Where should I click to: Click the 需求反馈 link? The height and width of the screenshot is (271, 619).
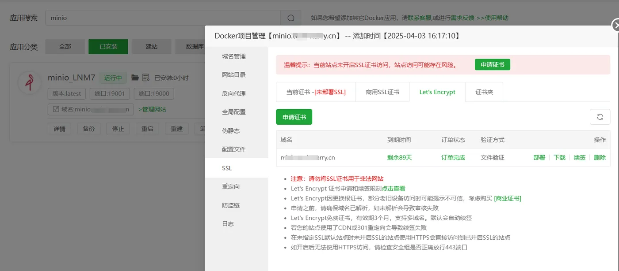tap(462, 18)
